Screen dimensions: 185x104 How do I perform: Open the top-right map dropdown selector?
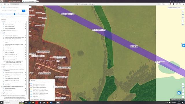[175, 8]
